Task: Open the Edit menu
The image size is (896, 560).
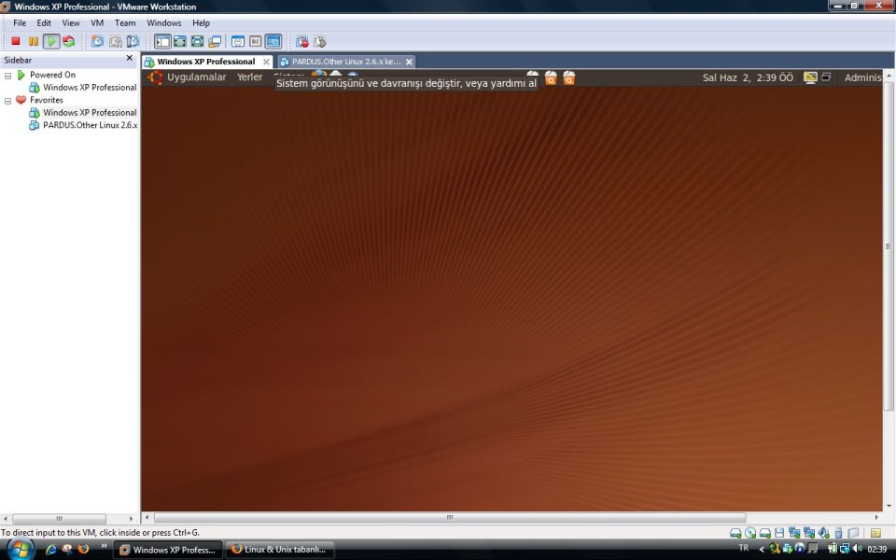Action: tap(44, 22)
